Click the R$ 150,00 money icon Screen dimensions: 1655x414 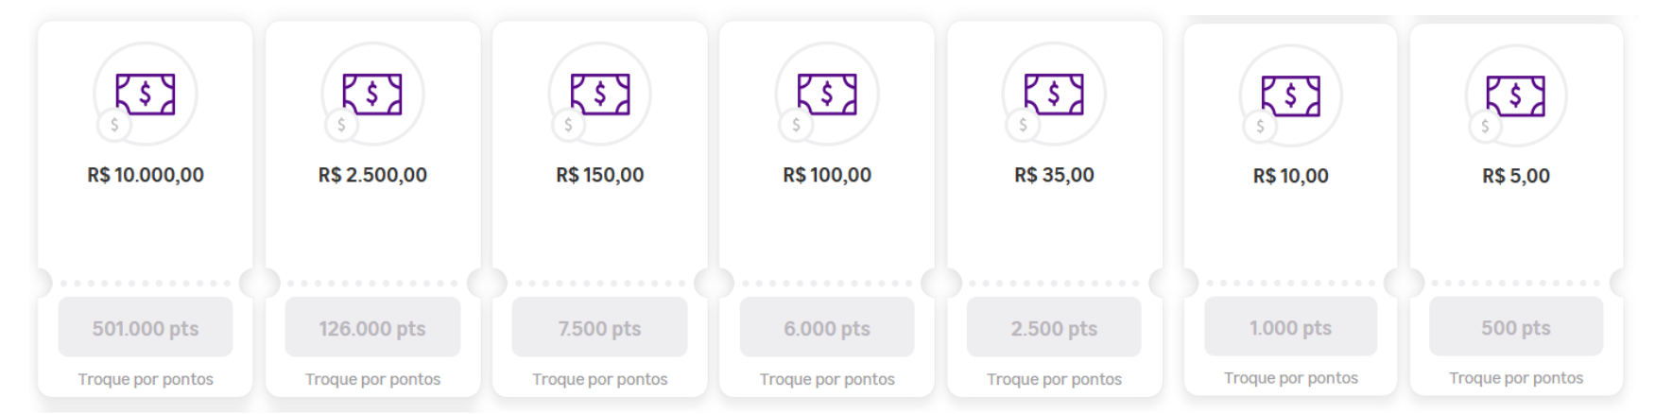599,94
